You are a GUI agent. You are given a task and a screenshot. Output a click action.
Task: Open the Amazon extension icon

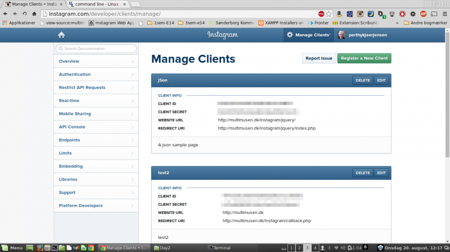pos(339,14)
